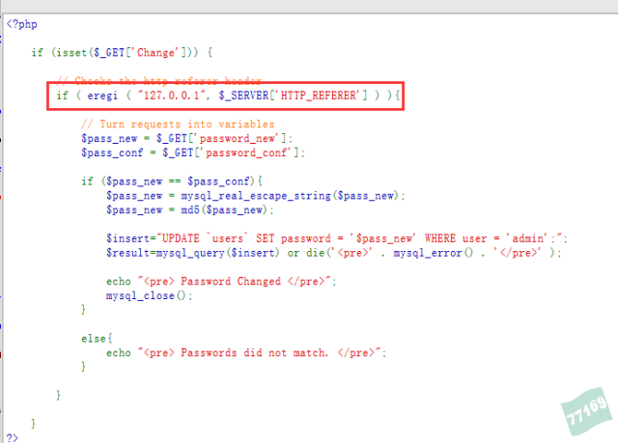Click the mysql_real_escape_string call
Screen dimensions: 618x443
pos(290,195)
